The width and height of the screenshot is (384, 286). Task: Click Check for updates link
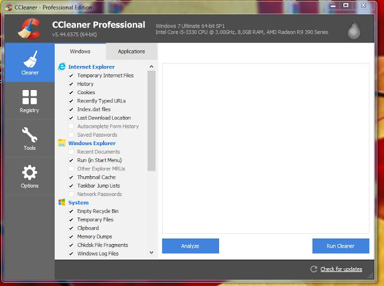click(x=341, y=269)
